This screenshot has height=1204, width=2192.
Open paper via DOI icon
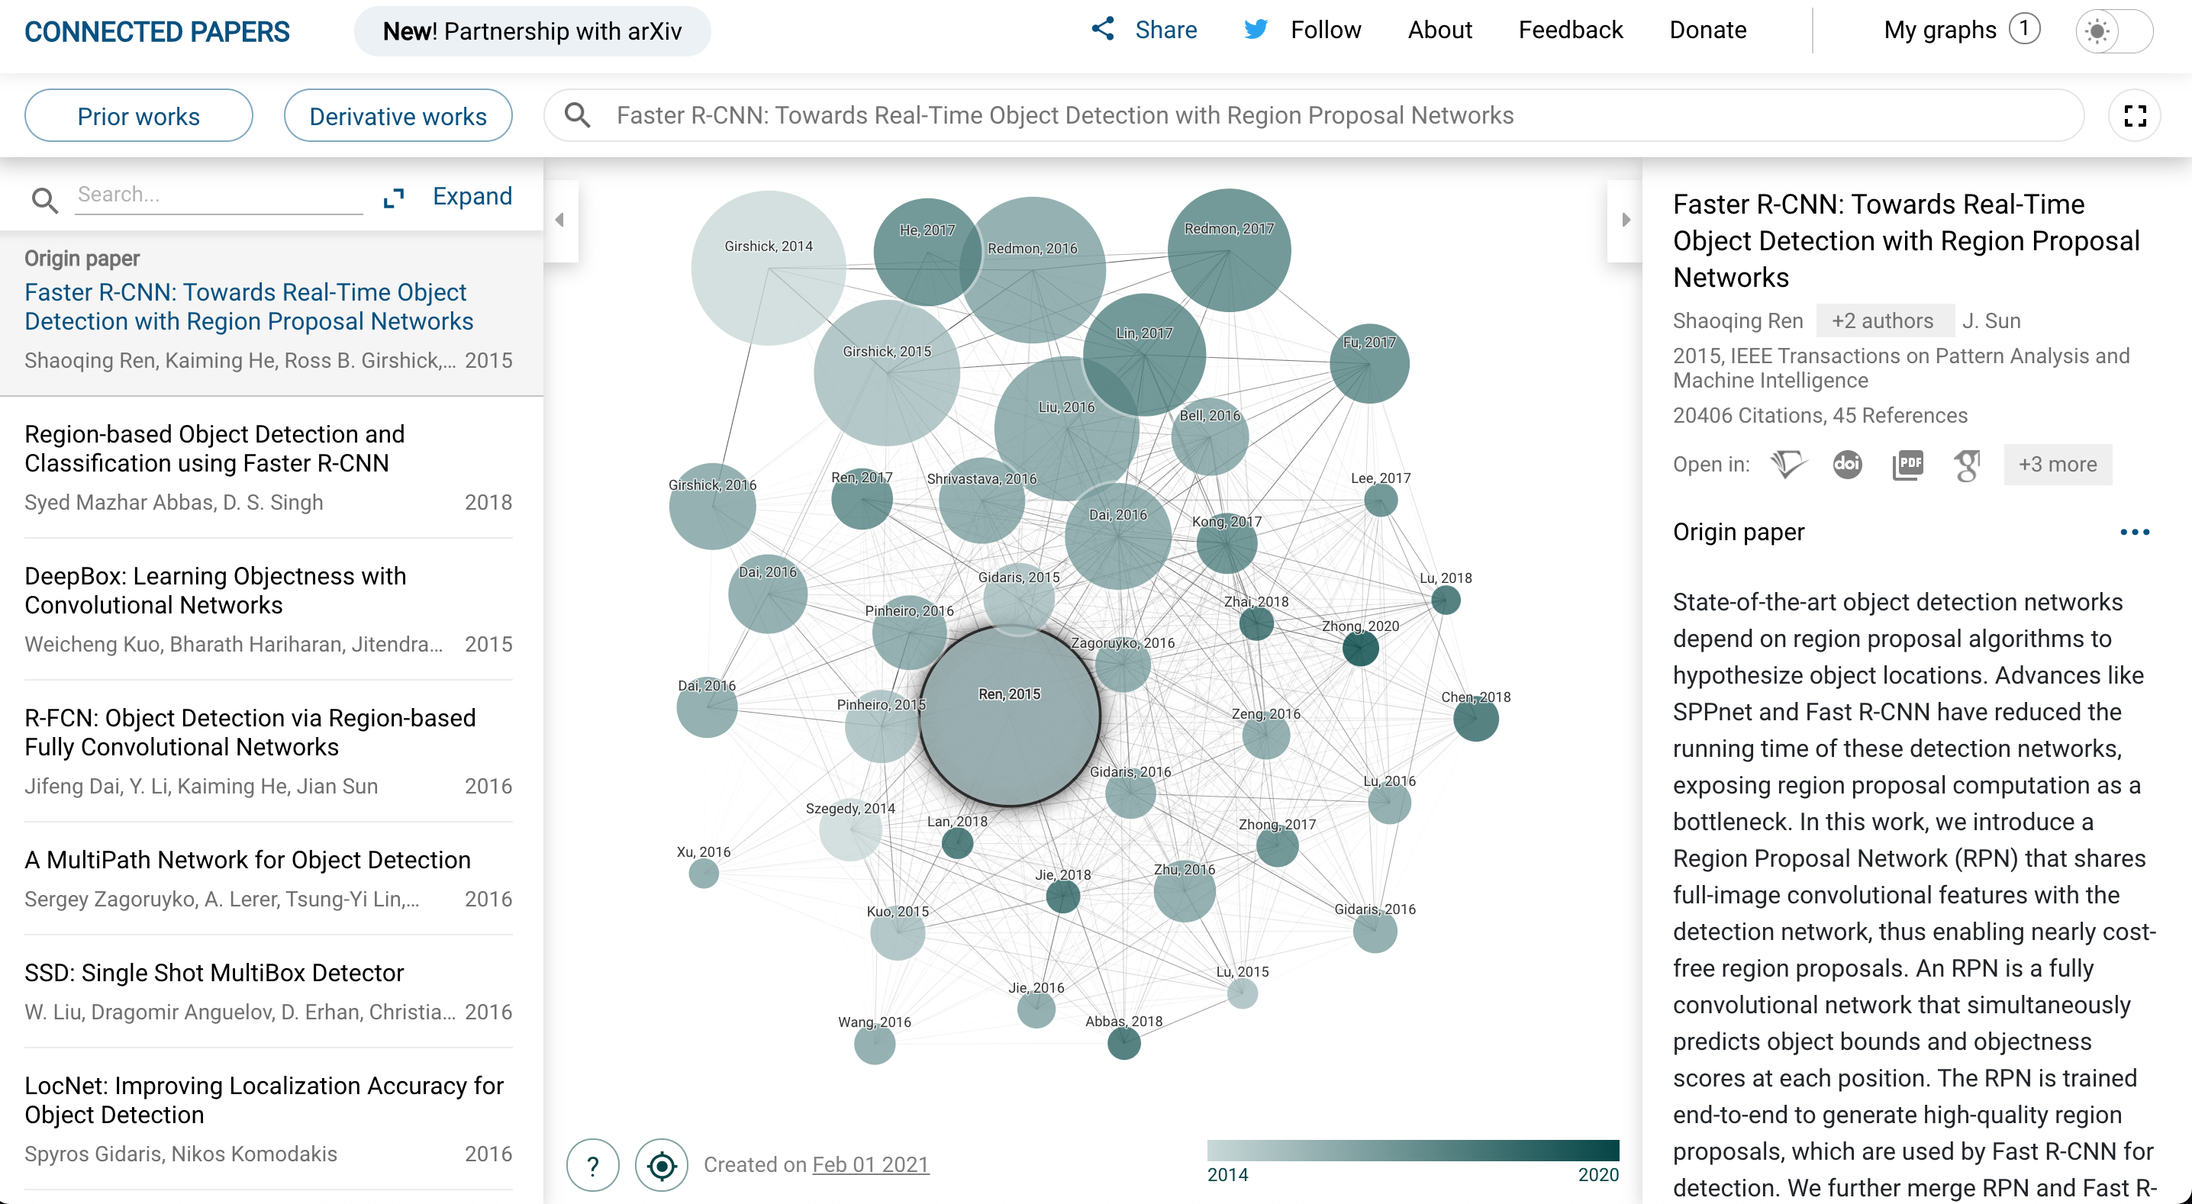(1847, 465)
